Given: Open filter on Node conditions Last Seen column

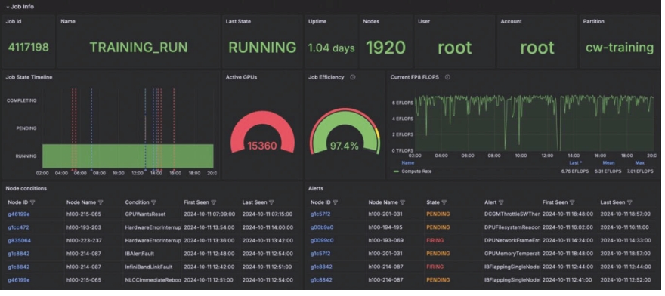Looking at the screenshot, I should [x=271, y=202].
